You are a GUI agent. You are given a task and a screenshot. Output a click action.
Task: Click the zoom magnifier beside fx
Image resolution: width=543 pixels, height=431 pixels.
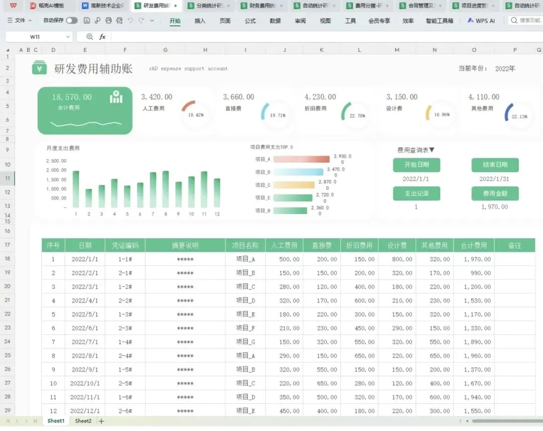[89, 36]
